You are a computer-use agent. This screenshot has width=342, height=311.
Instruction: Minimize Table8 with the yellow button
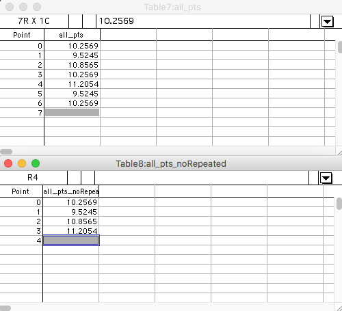(x=22, y=163)
